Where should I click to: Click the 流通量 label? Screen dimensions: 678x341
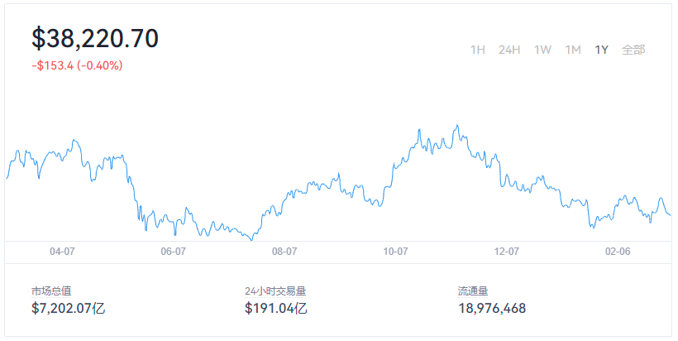click(474, 291)
